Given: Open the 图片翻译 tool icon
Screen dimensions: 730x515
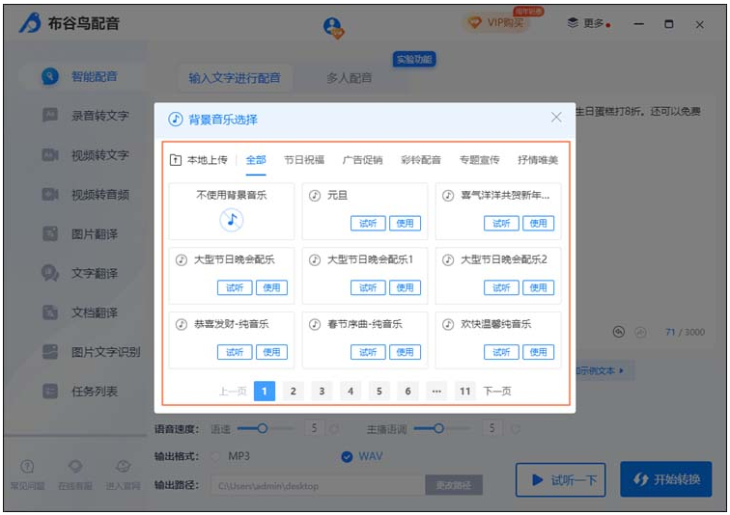Looking at the screenshot, I should click(x=50, y=234).
